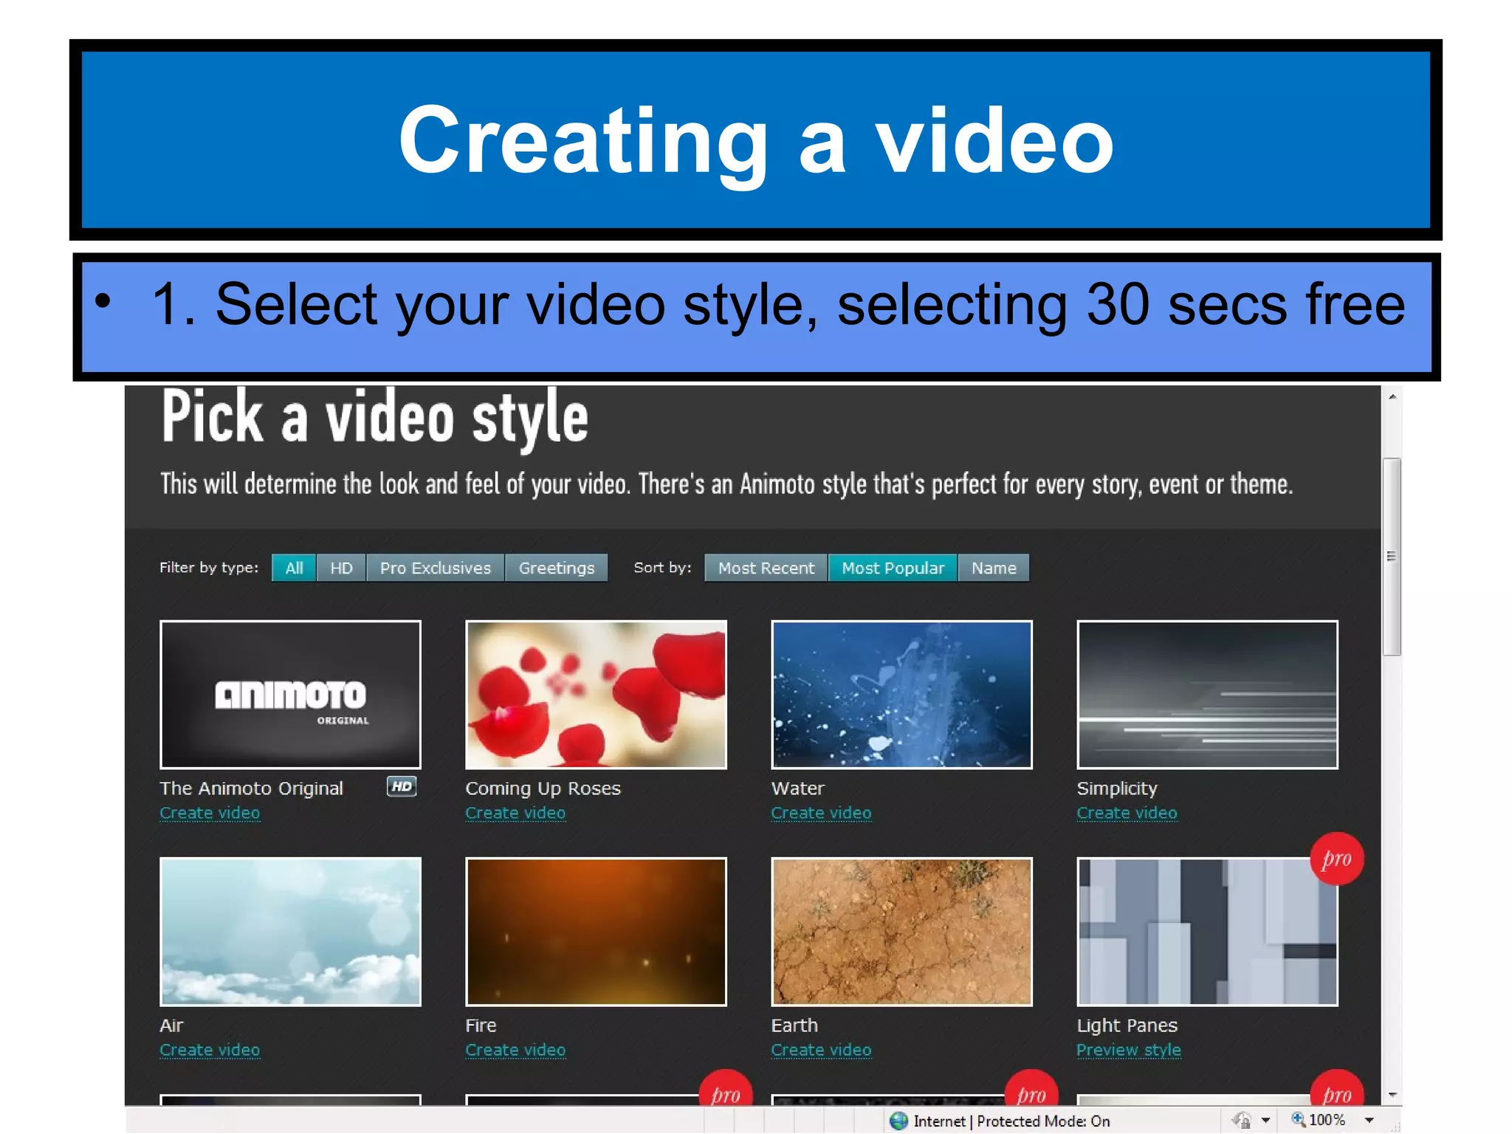Click Create video under Air
Viewport: 1512px width, 1134px height.
pyautogui.click(x=210, y=1050)
